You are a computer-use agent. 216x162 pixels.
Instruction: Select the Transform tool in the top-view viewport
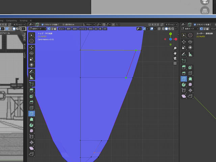[x=31, y=65]
